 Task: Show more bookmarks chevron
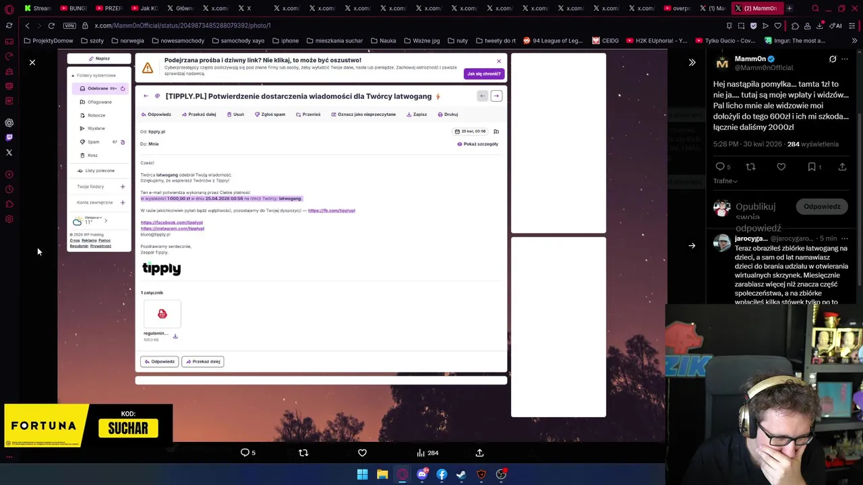[854, 40]
